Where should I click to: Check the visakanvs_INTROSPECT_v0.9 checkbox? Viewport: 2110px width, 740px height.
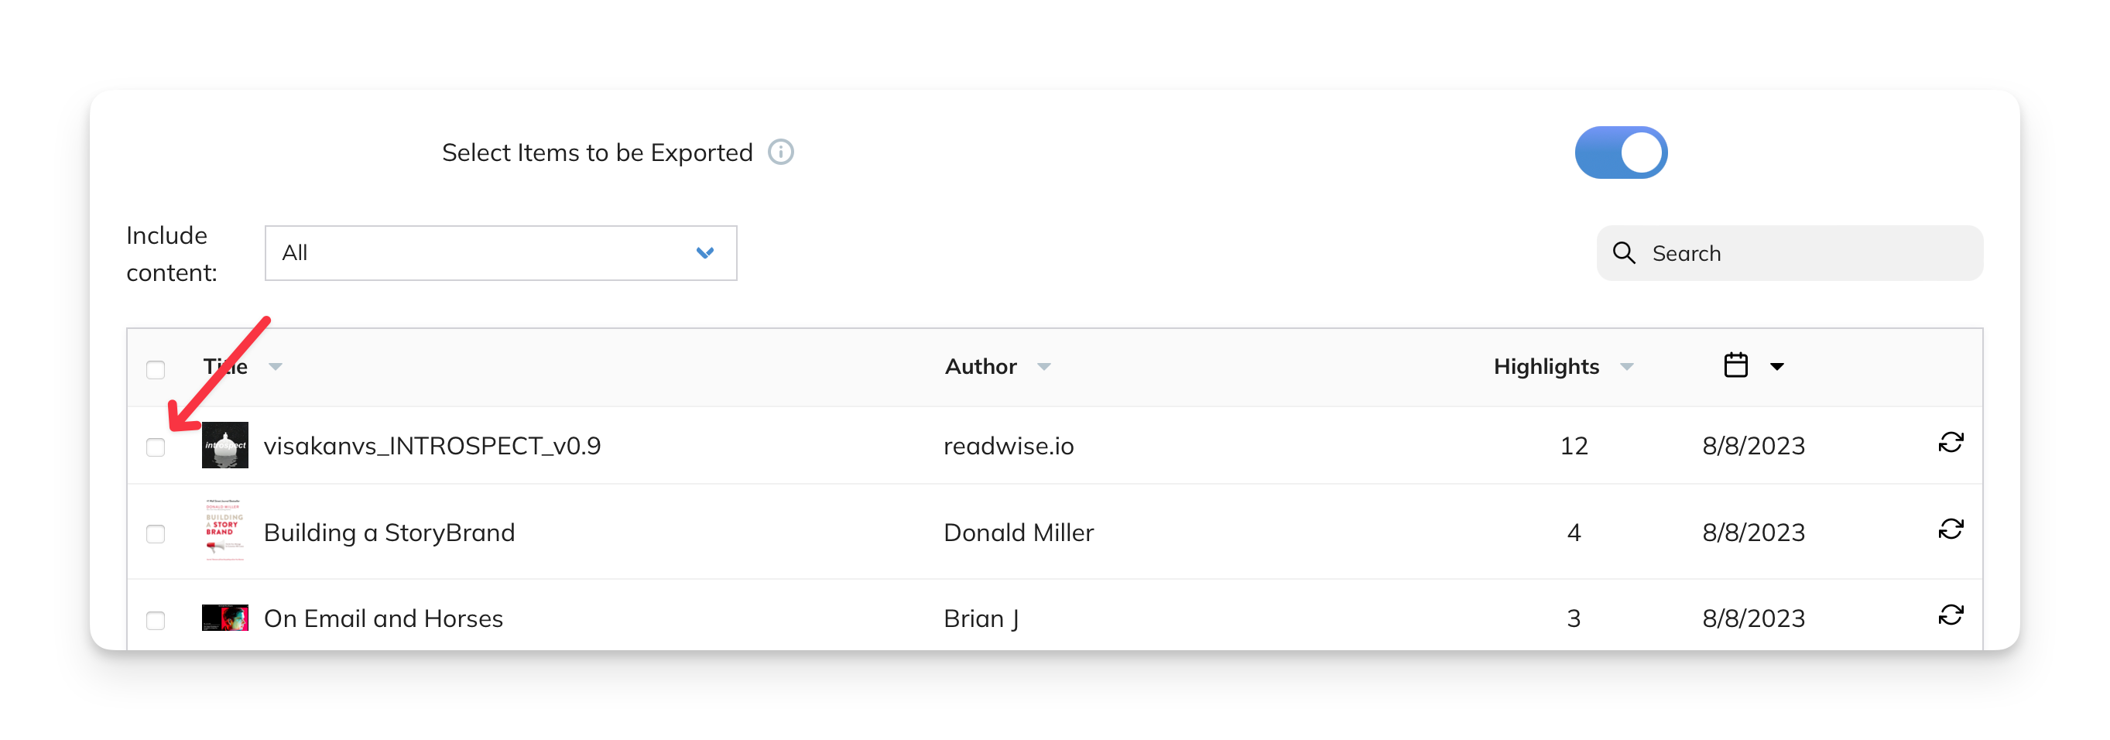pyautogui.click(x=156, y=447)
